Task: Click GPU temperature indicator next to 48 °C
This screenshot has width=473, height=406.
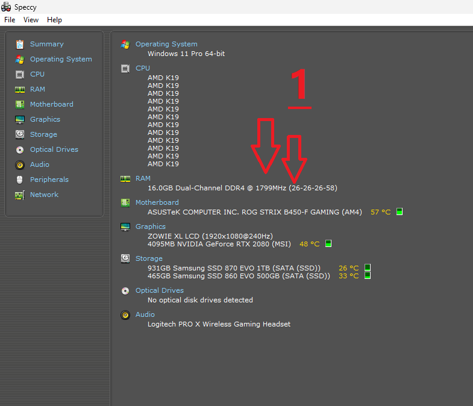Action: (x=328, y=243)
